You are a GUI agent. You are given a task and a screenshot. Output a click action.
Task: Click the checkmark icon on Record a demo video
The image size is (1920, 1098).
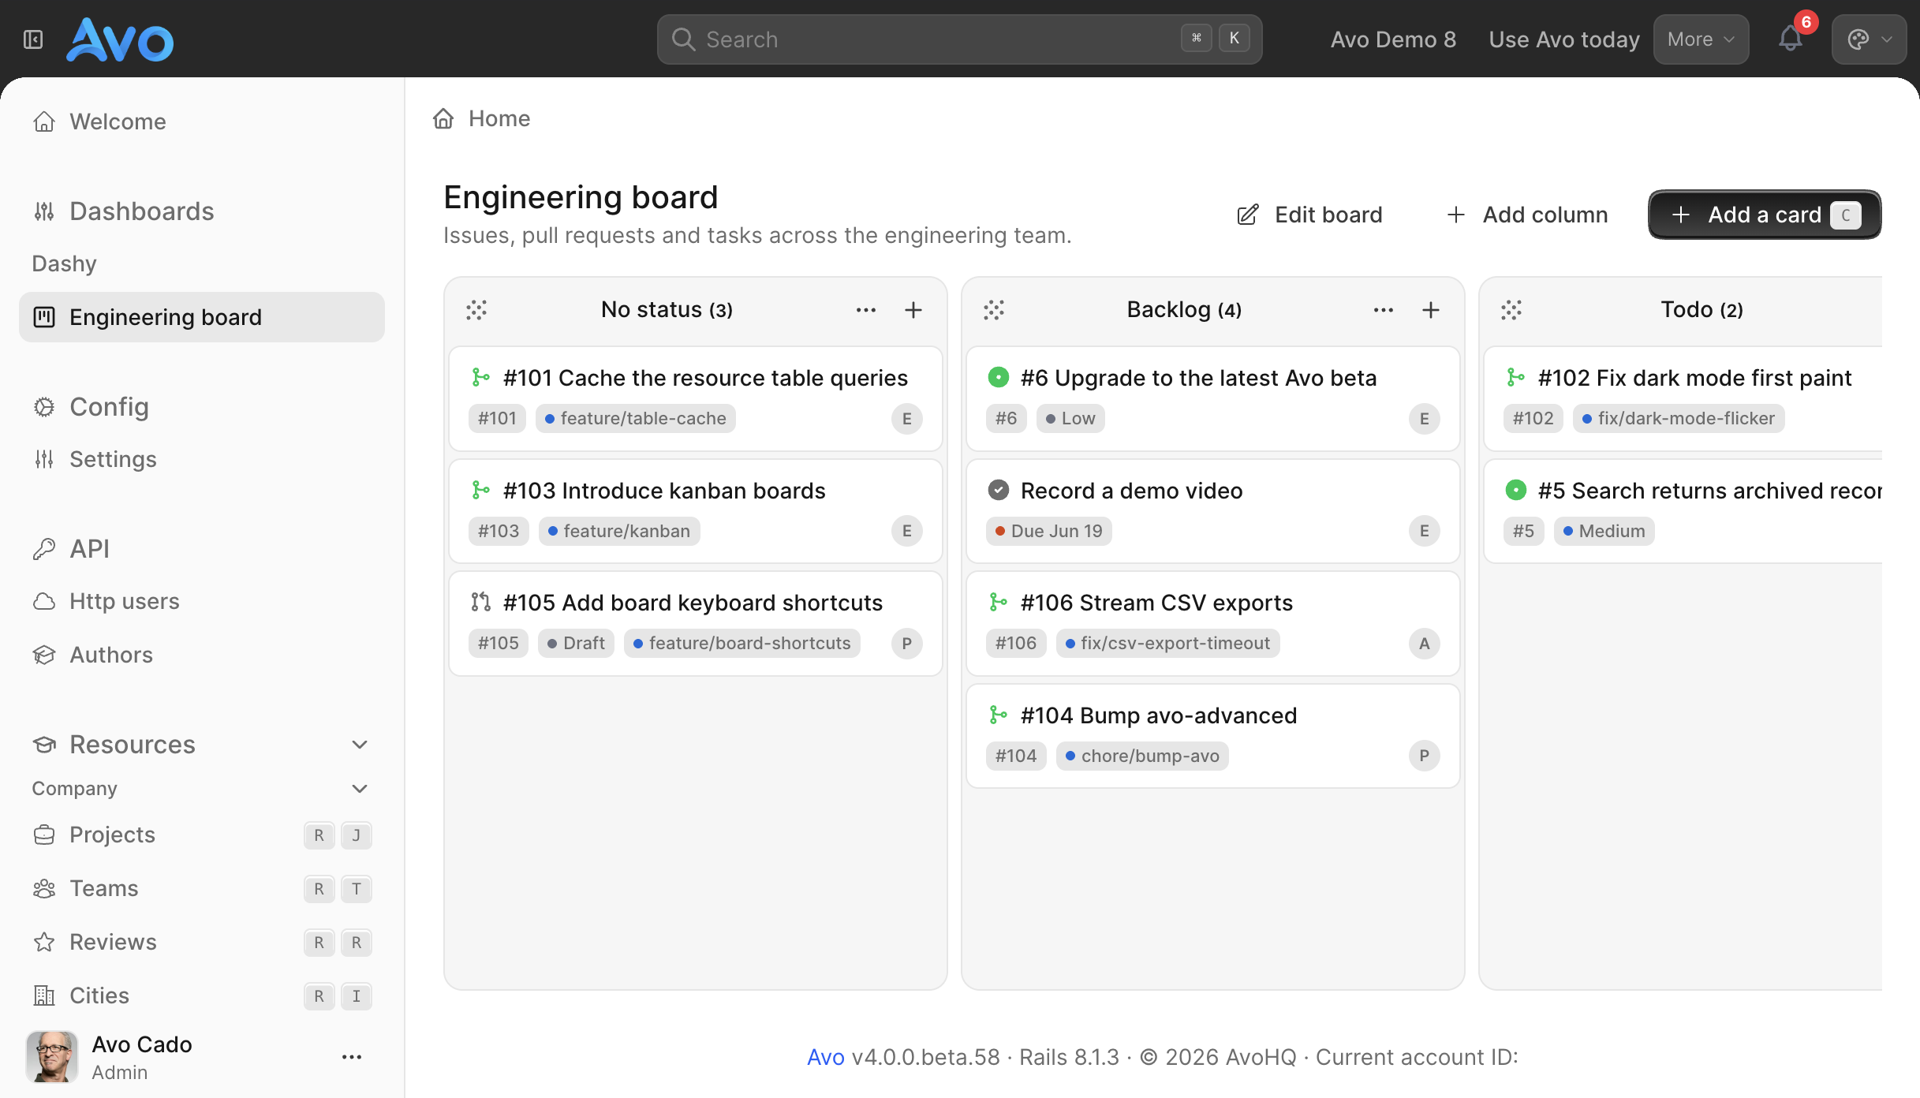[x=999, y=491]
